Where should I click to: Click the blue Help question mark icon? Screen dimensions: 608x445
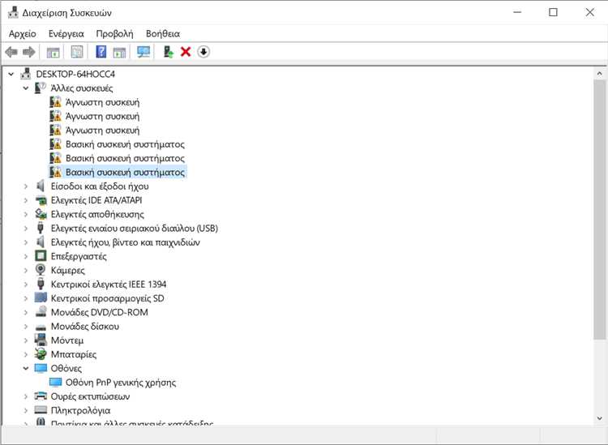coord(101,52)
